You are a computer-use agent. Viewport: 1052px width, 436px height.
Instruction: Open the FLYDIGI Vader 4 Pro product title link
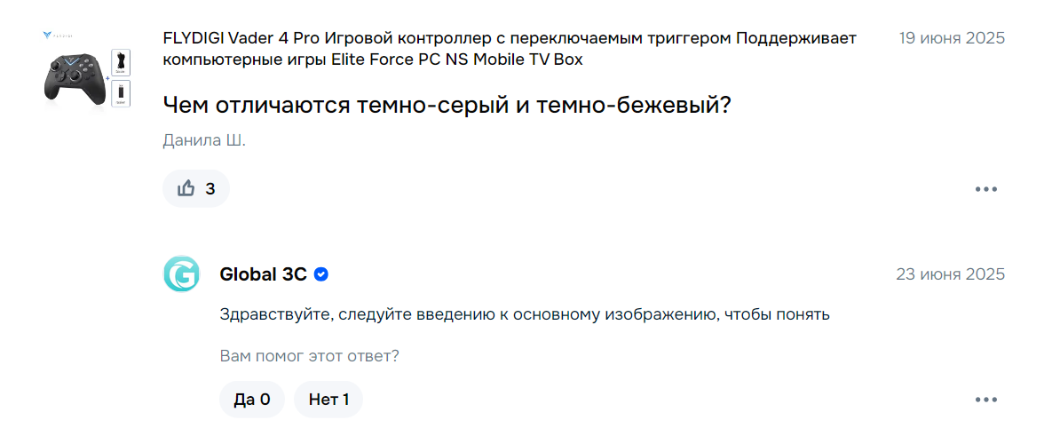click(x=510, y=49)
